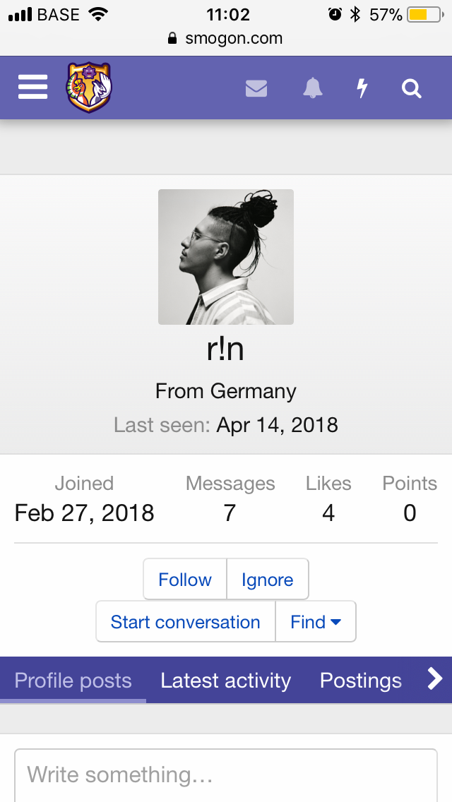The image size is (452, 802).
Task: Follow the user r!n
Action: pos(185,580)
